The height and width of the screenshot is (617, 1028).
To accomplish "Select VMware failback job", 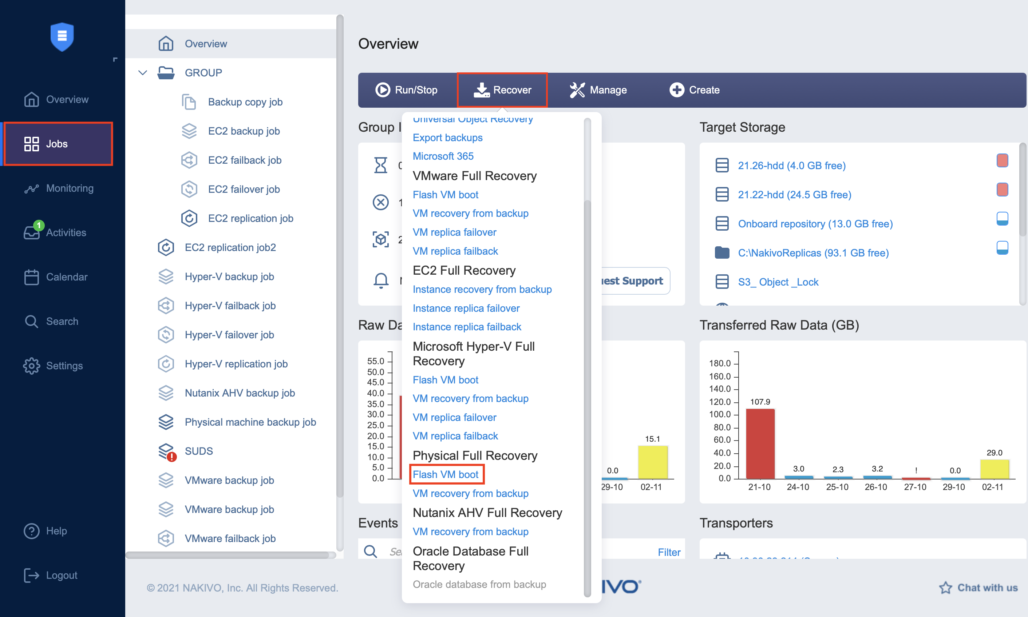I will tap(230, 538).
